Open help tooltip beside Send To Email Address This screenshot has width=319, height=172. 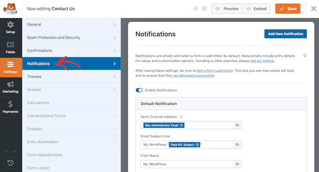point(181,117)
